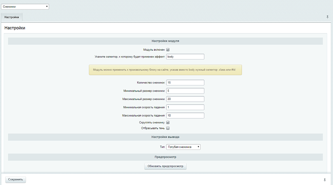Expand the 'Тип' dropdown with 'Голубая снежинка'
The width and height of the screenshot is (333, 185).
[183, 147]
